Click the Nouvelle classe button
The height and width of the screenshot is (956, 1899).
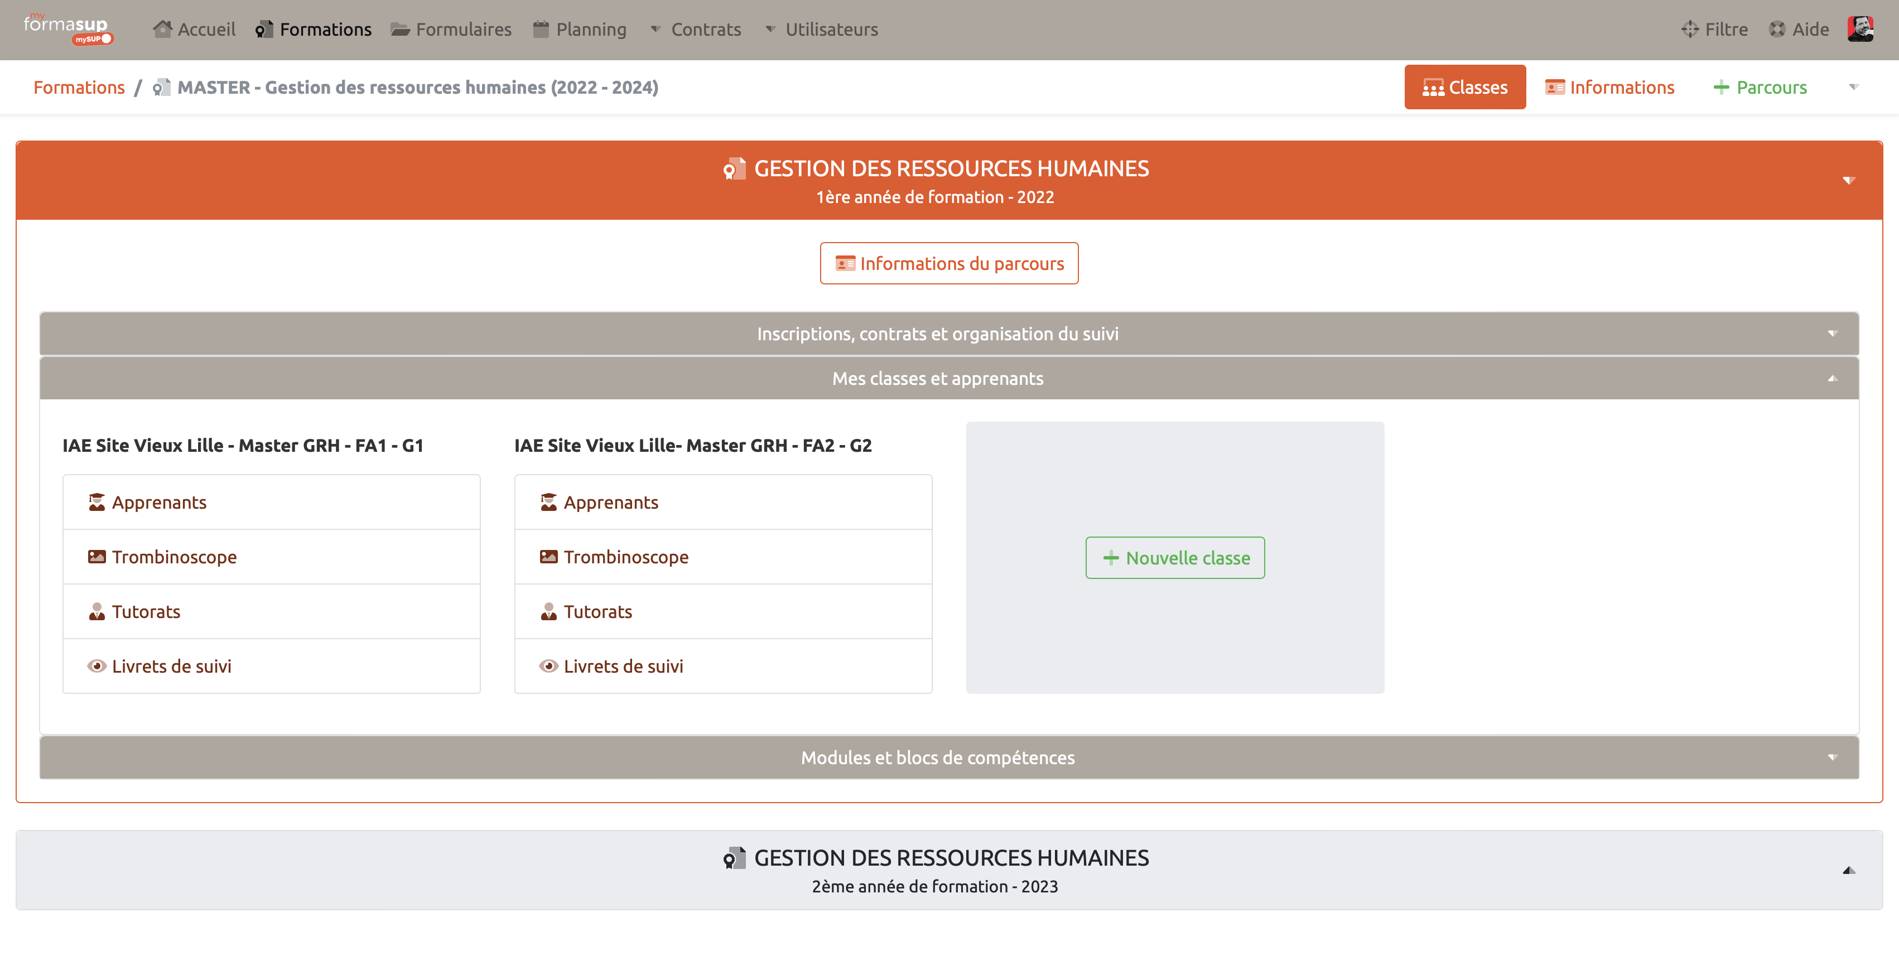(x=1175, y=558)
